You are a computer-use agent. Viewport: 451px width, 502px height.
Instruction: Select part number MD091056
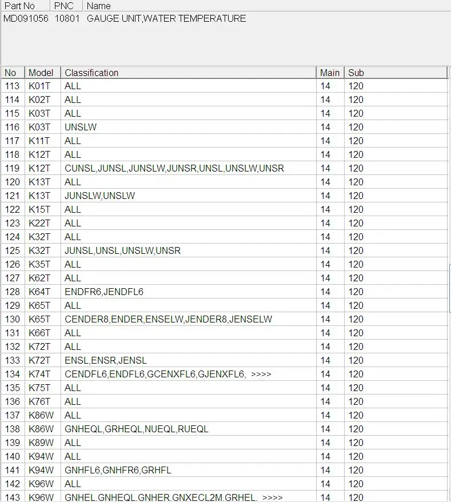[x=26, y=18]
